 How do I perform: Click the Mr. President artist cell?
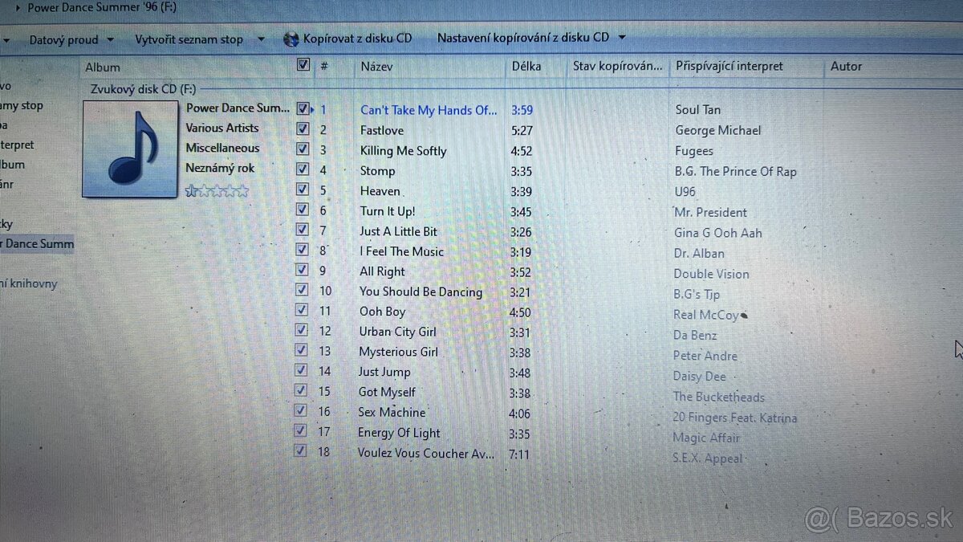coord(710,212)
